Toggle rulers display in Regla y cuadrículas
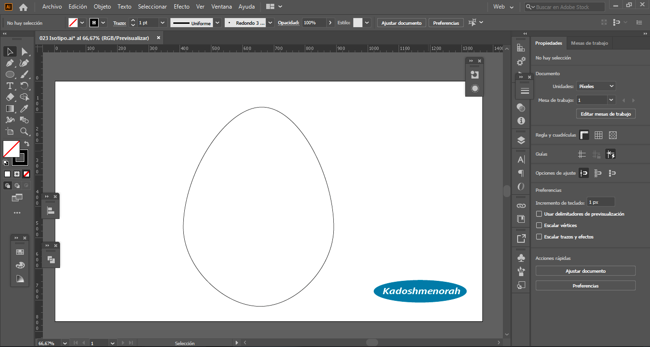 [584, 135]
